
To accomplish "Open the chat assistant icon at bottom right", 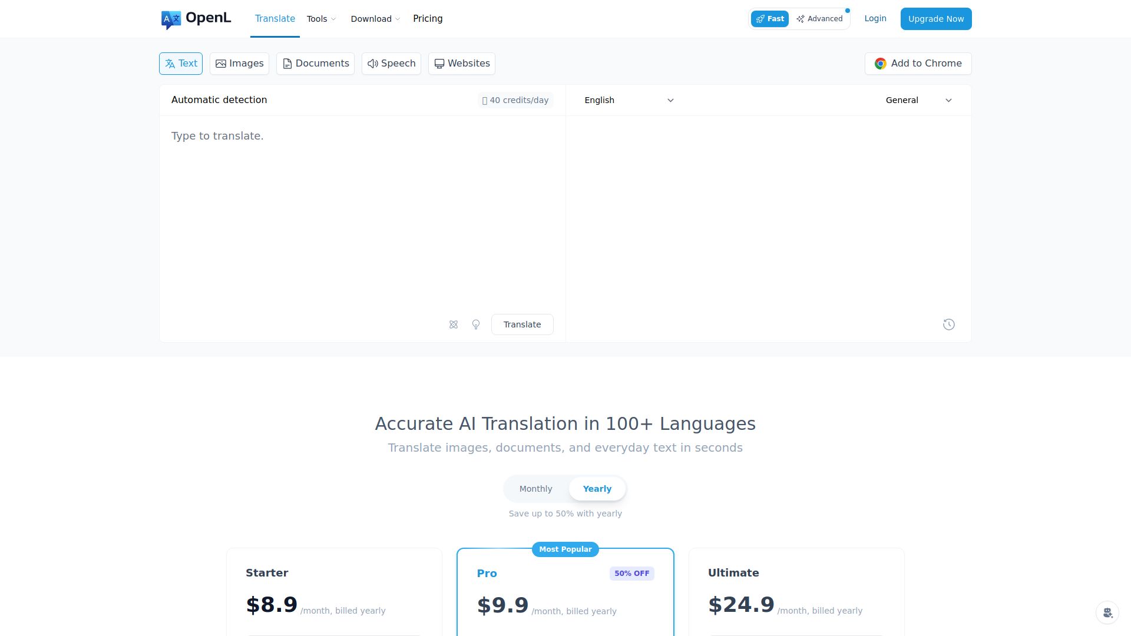I will click(1107, 612).
